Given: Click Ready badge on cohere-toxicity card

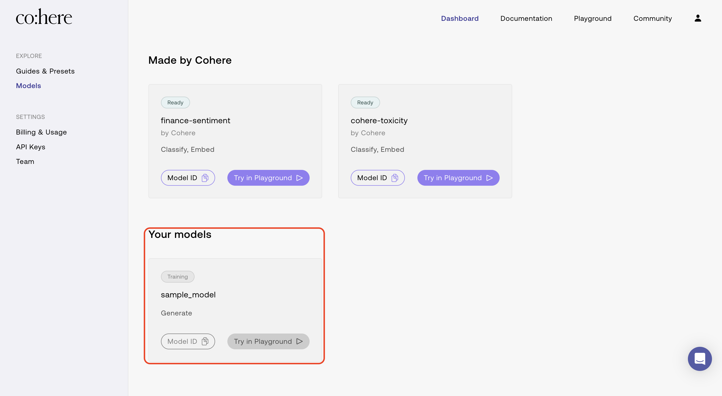Looking at the screenshot, I should pyautogui.click(x=365, y=102).
